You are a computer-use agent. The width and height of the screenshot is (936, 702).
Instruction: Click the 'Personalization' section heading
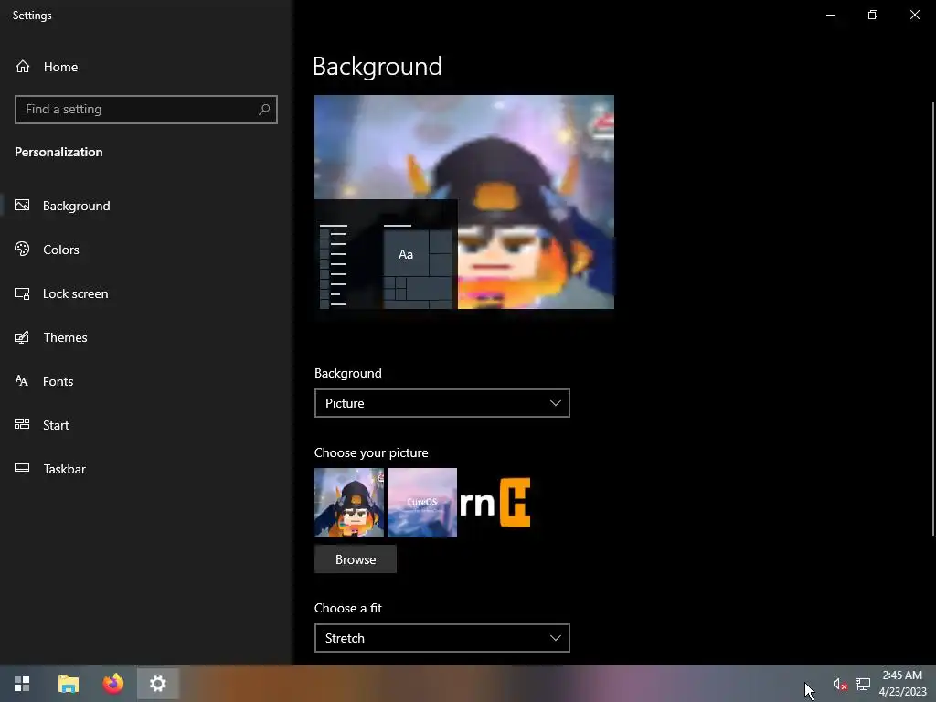(x=58, y=153)
